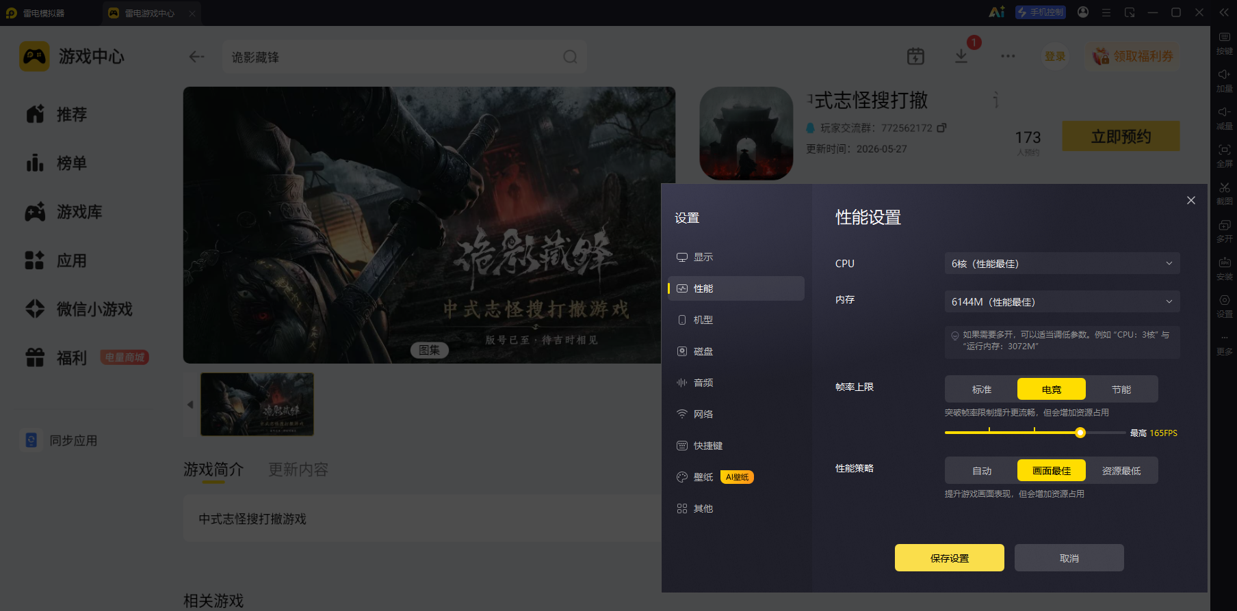Image resolution: width=1237 pixels, height=611 pixels.
Task: Switch to 壁纸 settings section
Action: (736, 477)
